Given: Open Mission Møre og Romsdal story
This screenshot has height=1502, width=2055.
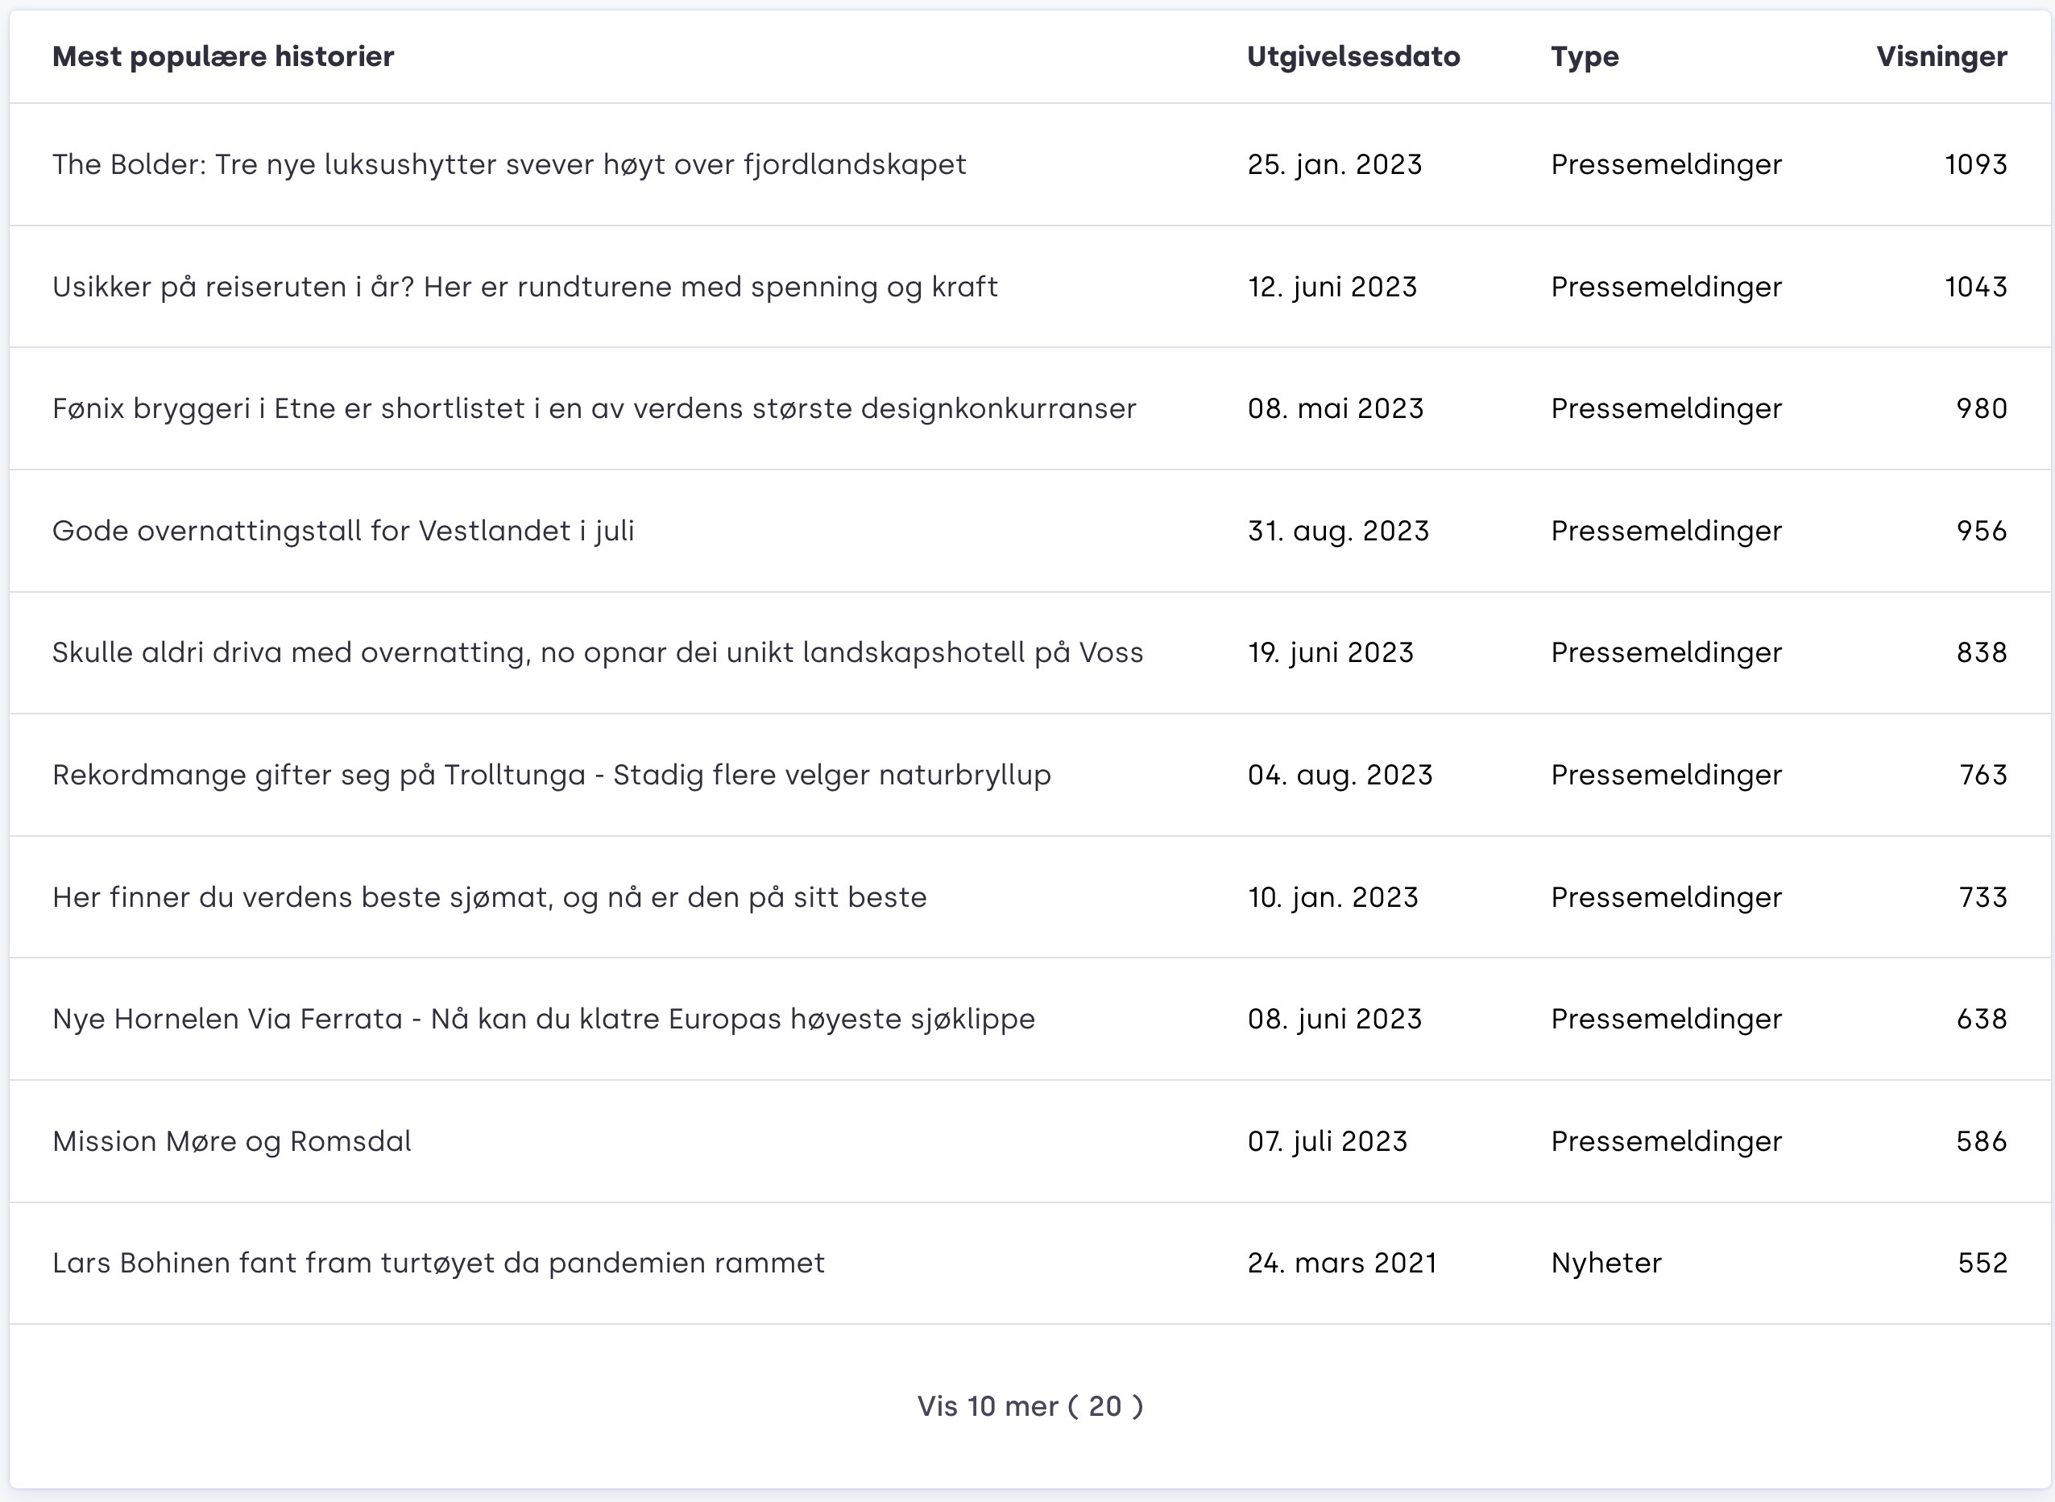Looking at the screenshot, I should [x=232, y=1142].
